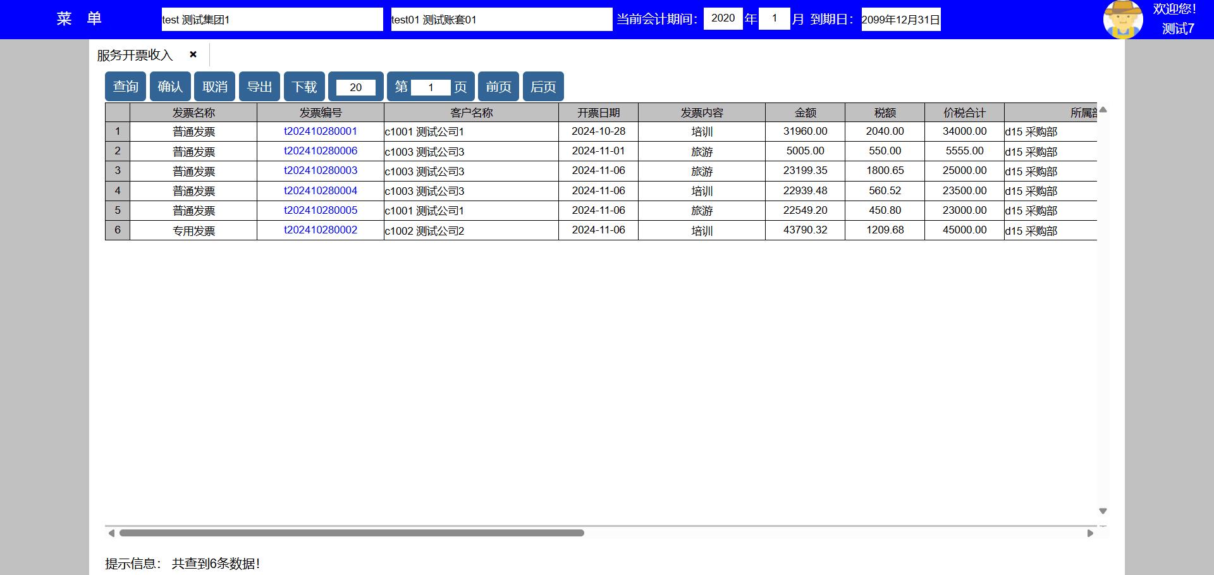Click the scroll down arrow
This screenshot has width=1214, height=575.
1103,510
